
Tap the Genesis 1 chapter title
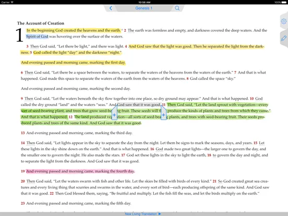point(144,8)
